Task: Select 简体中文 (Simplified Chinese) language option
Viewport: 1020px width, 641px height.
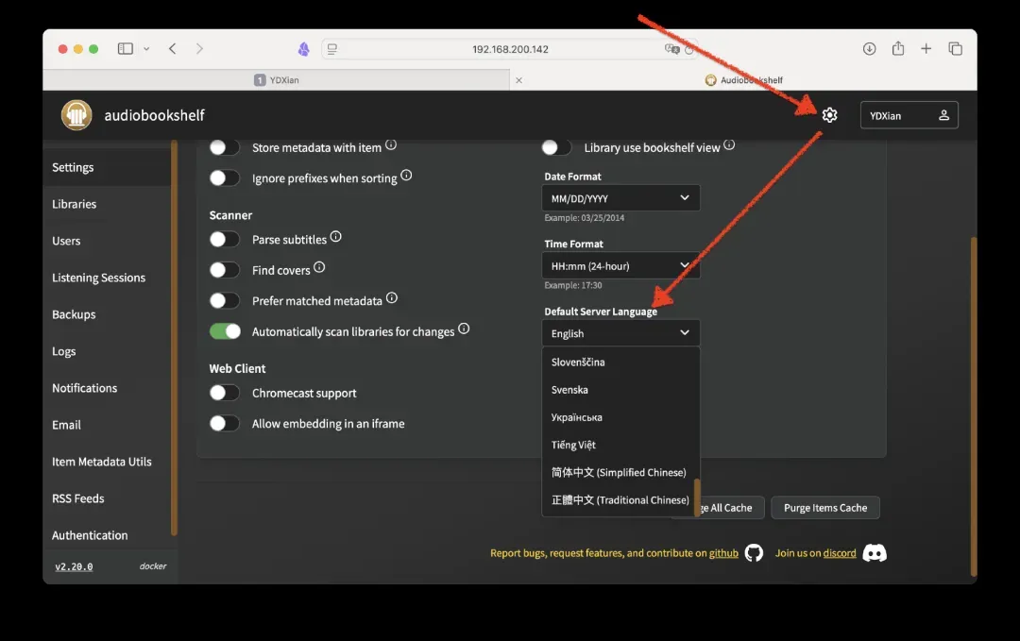Action: tap(619, 472)
